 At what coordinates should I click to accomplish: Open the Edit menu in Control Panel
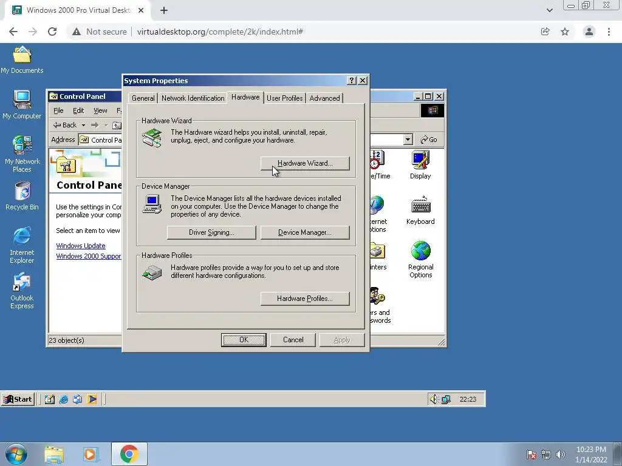click(78, 110)
